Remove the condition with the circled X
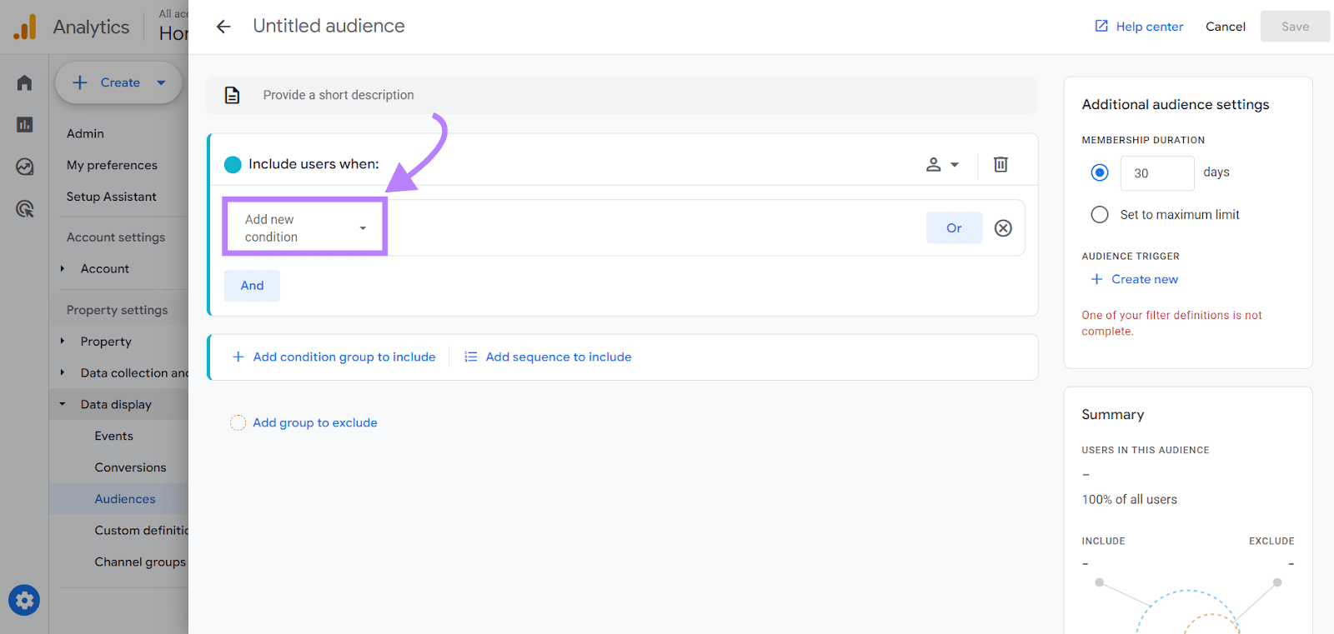Image resolution: width=1334 pixels, height=634 pixels. (1003, 228)
